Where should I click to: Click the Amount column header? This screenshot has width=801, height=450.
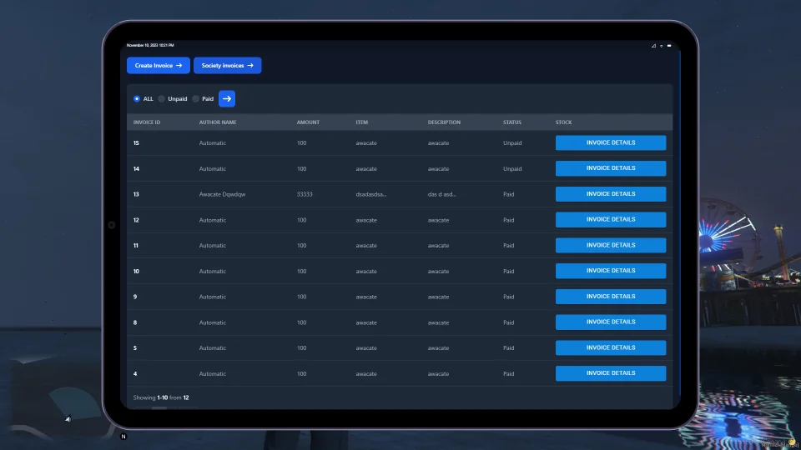tap(308, 122)
